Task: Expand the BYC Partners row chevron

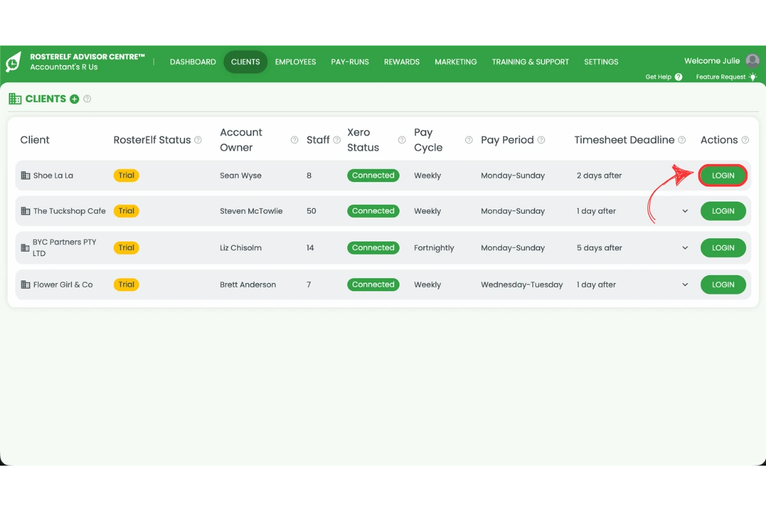Action: pos(685,248)
